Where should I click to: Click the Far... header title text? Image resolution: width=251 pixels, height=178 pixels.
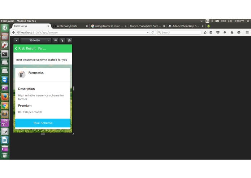click(x=42, y=48)
